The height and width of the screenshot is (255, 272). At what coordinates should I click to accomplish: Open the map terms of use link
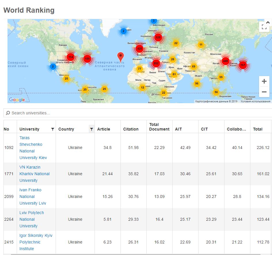tap(255, 101)
